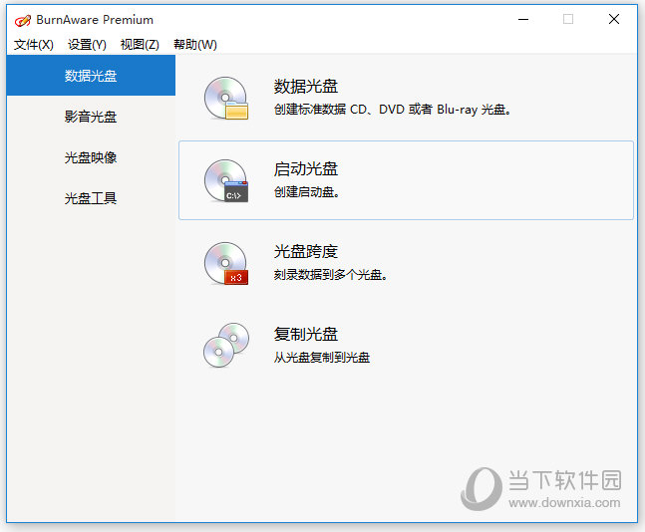Close the BurnAware Premium window
This screenshot has width=645, height=532.
click(614, 19)
